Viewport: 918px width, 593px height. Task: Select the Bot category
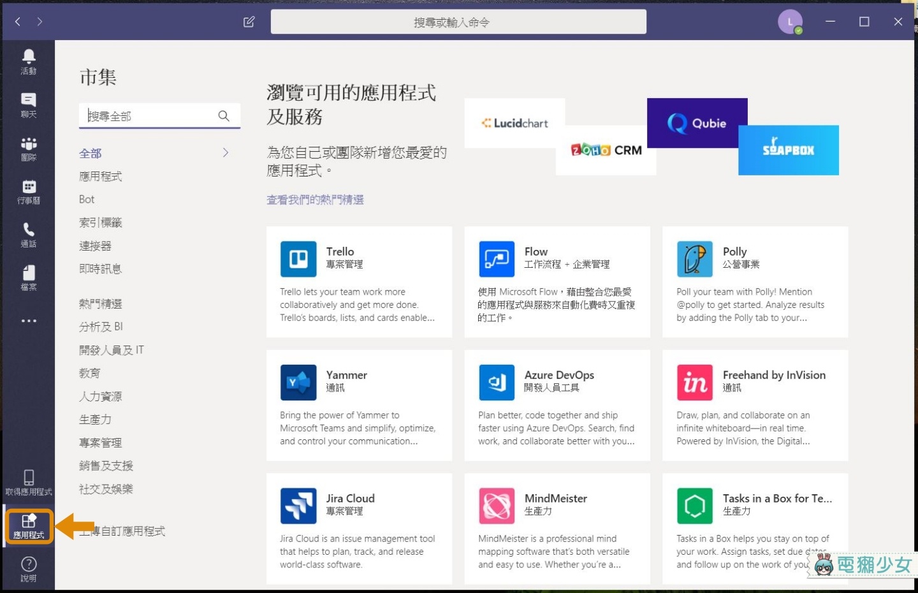pyautogui.click(x=87, y=200)
